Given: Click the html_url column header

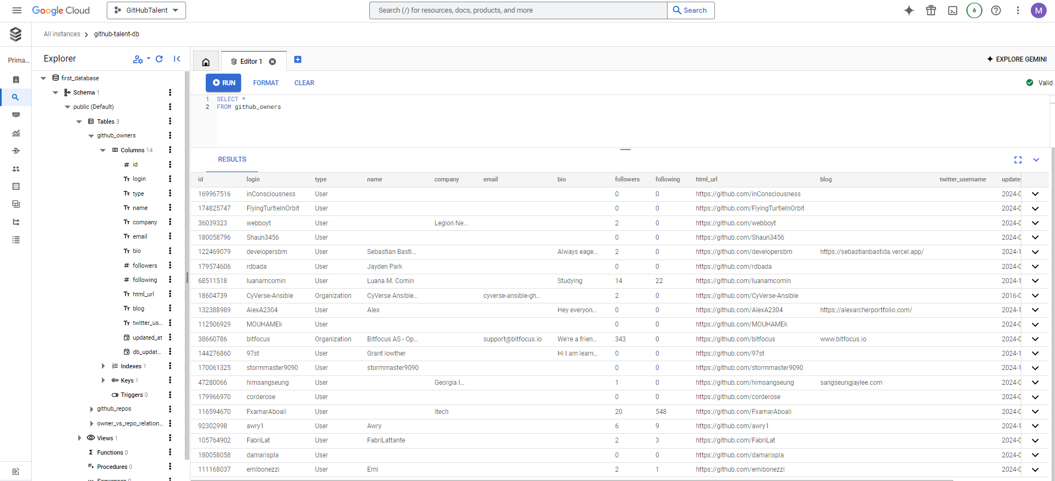Looking at the screenshot, I should tap(706, 179).
